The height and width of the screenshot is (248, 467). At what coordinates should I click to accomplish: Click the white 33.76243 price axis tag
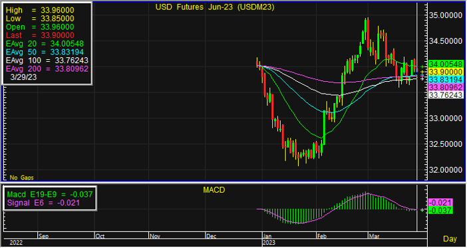(446, 95)
